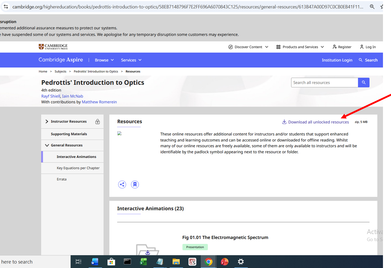Image resolution: width=391 pixels, height=268 pixels.
Task: Click the zoom magnifier icon in address bar
Action: 372,7
